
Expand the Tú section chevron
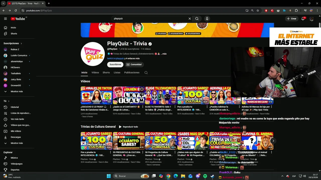(9, 101)
